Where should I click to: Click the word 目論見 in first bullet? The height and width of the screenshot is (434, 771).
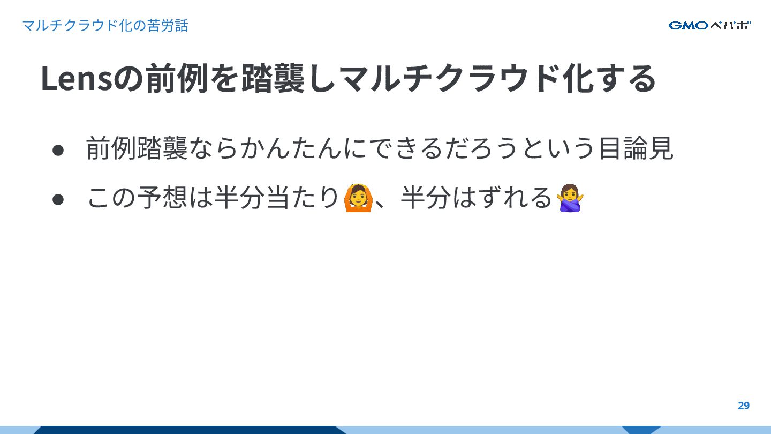pos(635,148)
